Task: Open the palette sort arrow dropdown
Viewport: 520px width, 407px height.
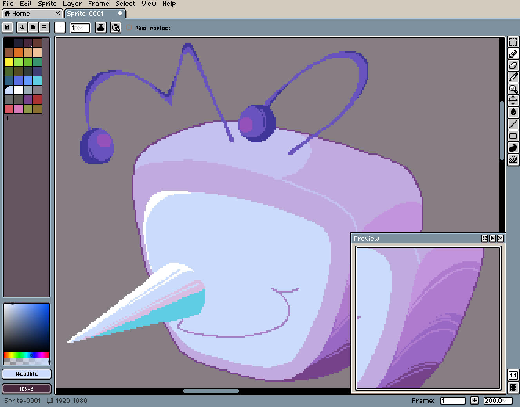Action: coord(22,27)
